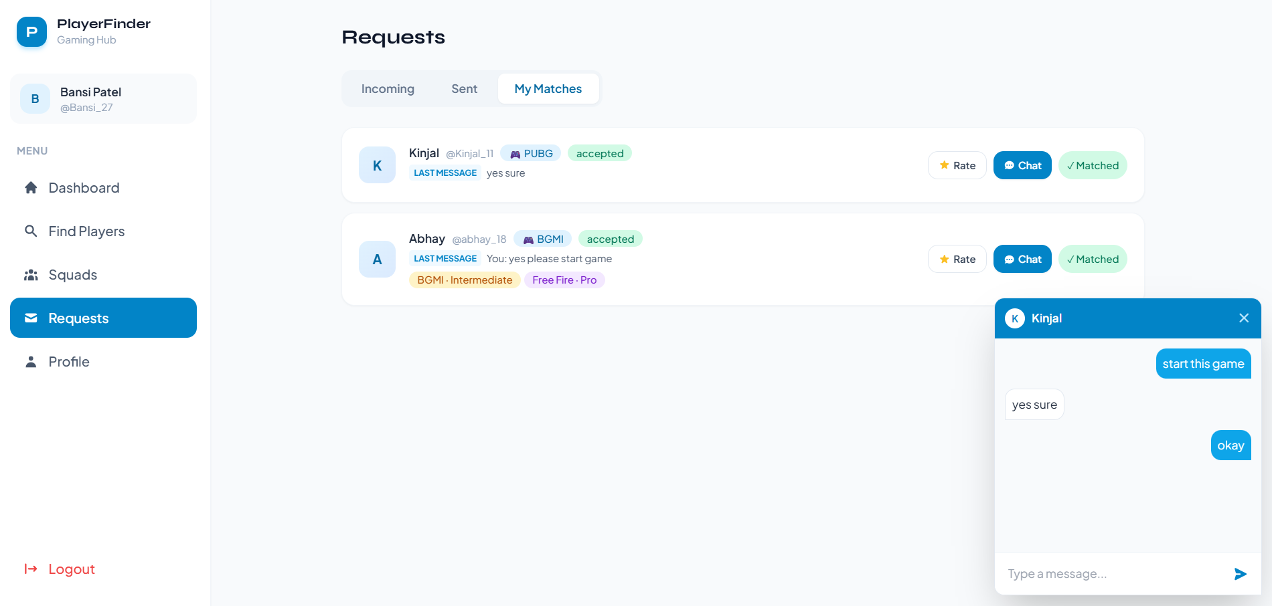The height and width of the screenshot is (606, 1272).
Task: Click the Logout arrow icon
Action: pos(31,569)
